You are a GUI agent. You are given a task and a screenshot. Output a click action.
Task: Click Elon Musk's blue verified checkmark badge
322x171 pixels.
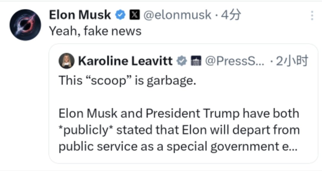pyautogui.click(x=120, y=15)
